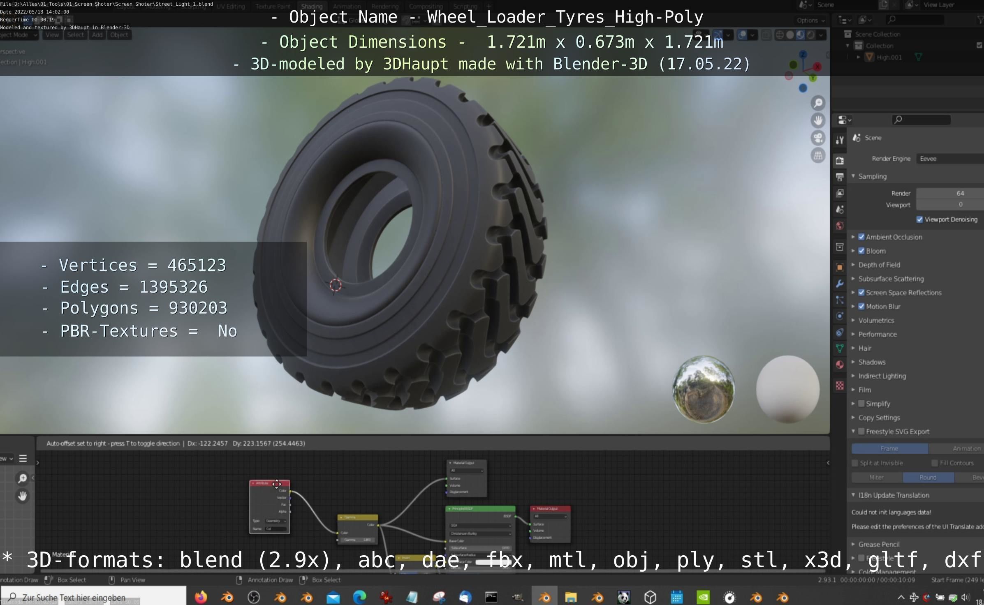This screenshot has width=984, height=605.
Task: Open the Scene properties tab icon
Action: click(x=840, y=210)
